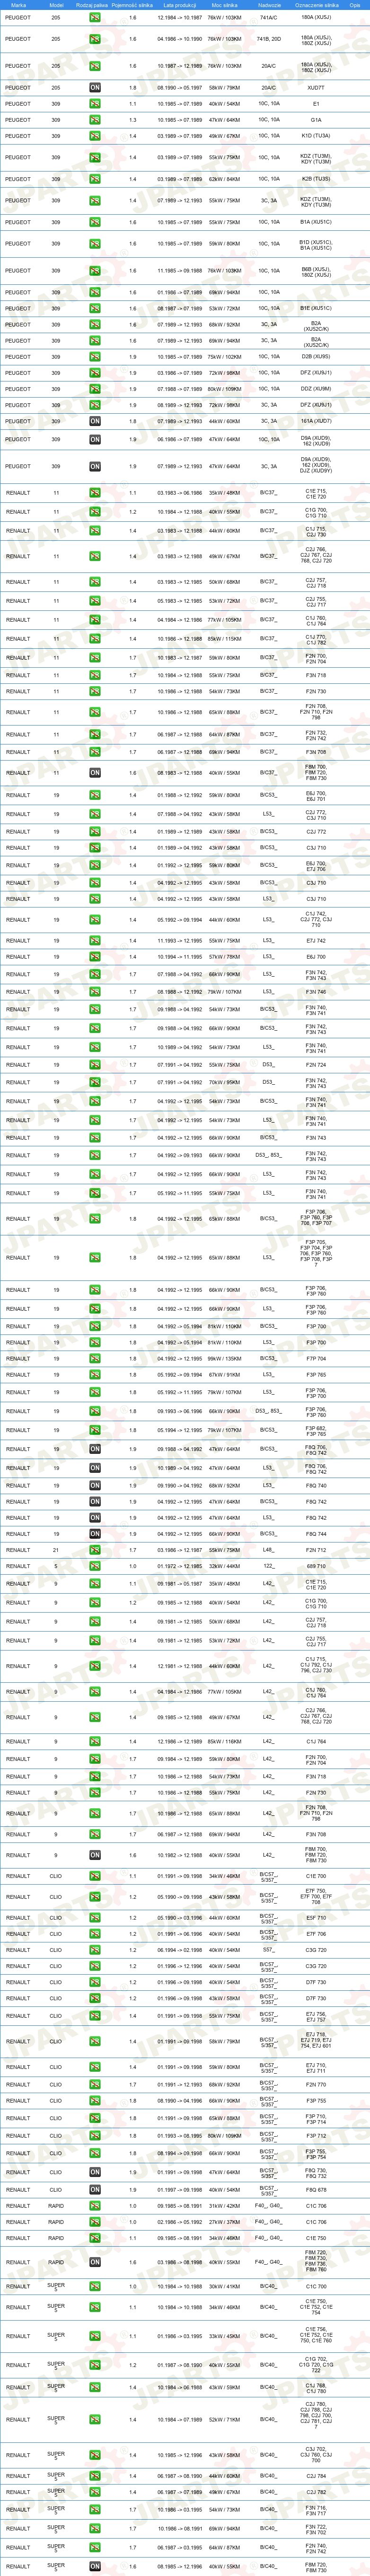Select the 32kW / 44KM power cell
The width and height of the screenshot is (370, 2576).
[224, 1567]
